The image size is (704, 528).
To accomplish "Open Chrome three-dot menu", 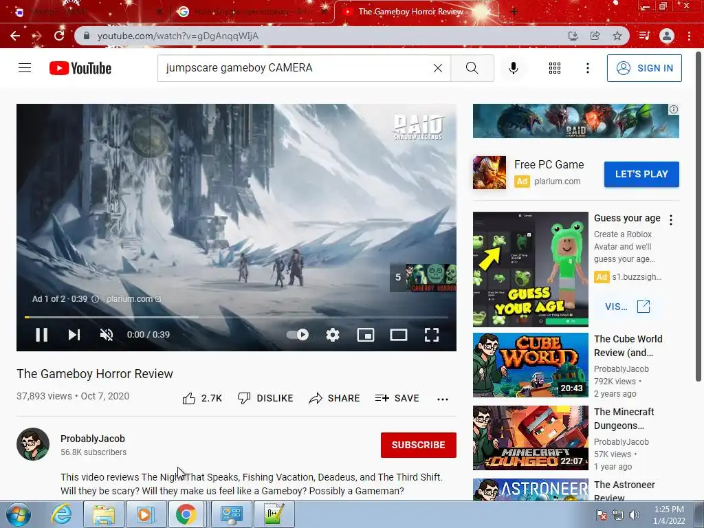I will tap(689, 36).
